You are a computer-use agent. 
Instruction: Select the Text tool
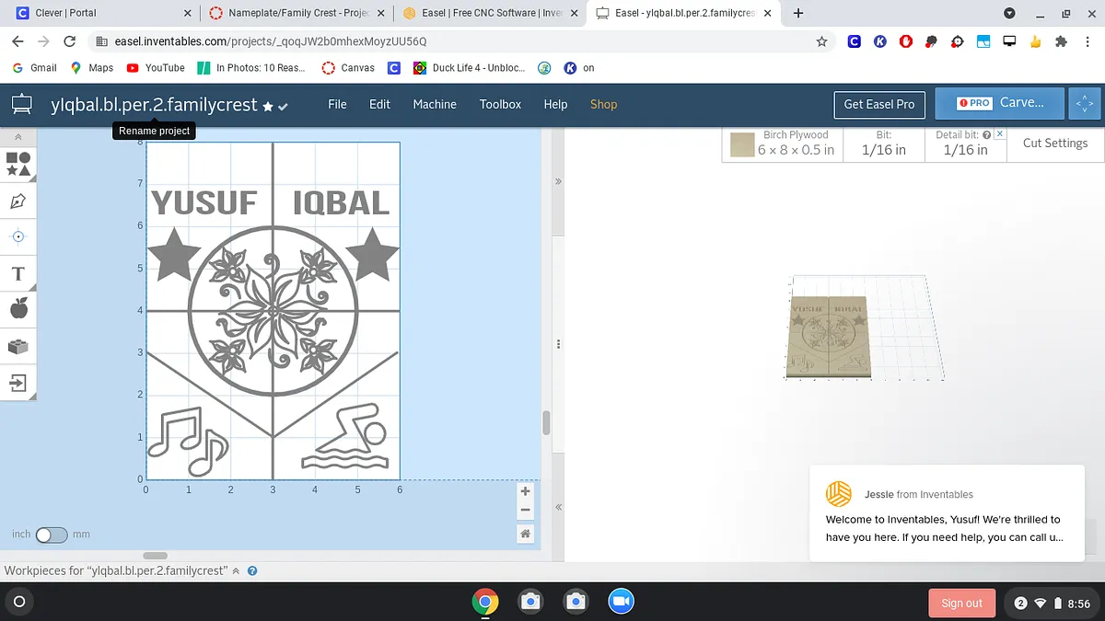tap(18, 273)
